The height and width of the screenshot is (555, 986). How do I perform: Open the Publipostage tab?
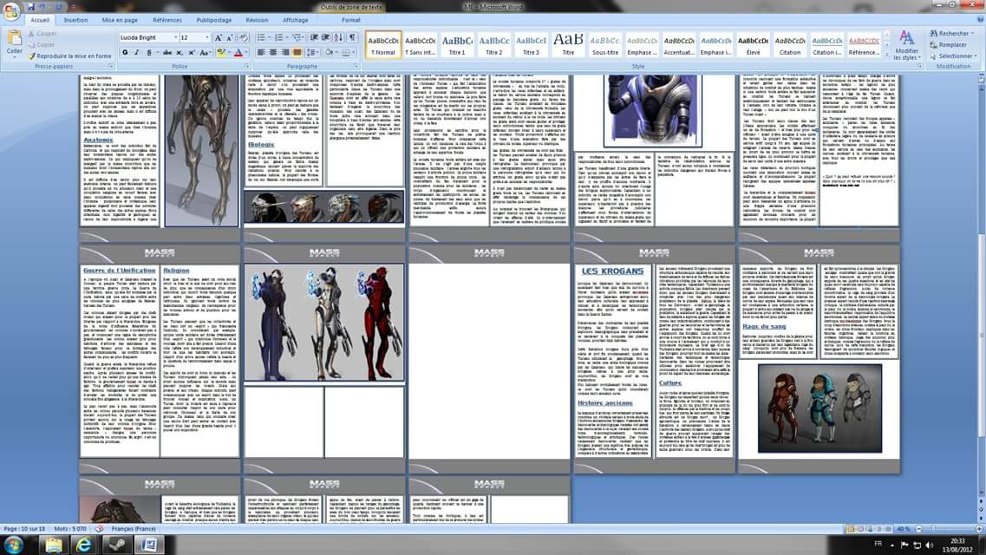[x=214, y=20]
